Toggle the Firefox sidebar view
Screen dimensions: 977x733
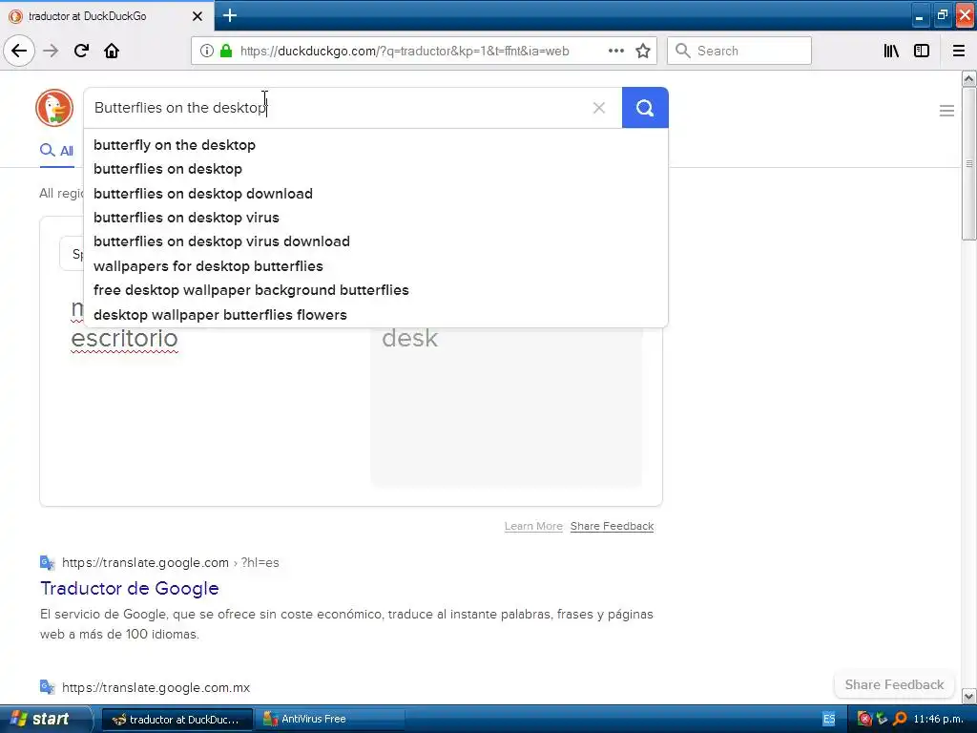922,51
